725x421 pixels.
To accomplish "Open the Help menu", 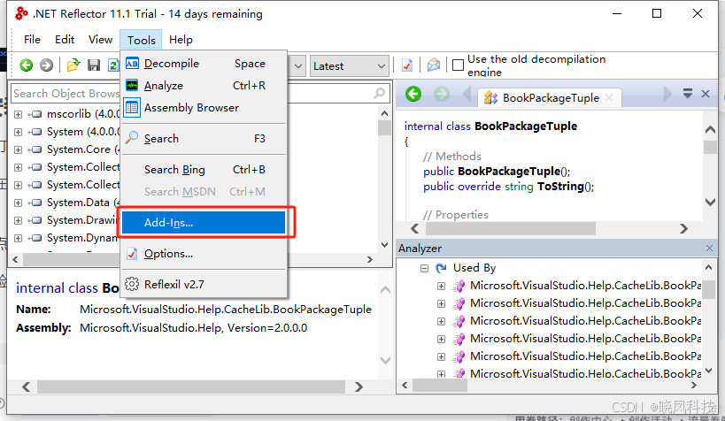I will click(181, 39).
